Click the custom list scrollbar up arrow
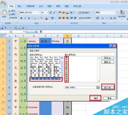This screenshot has height=115, width=128. [62, 58]
